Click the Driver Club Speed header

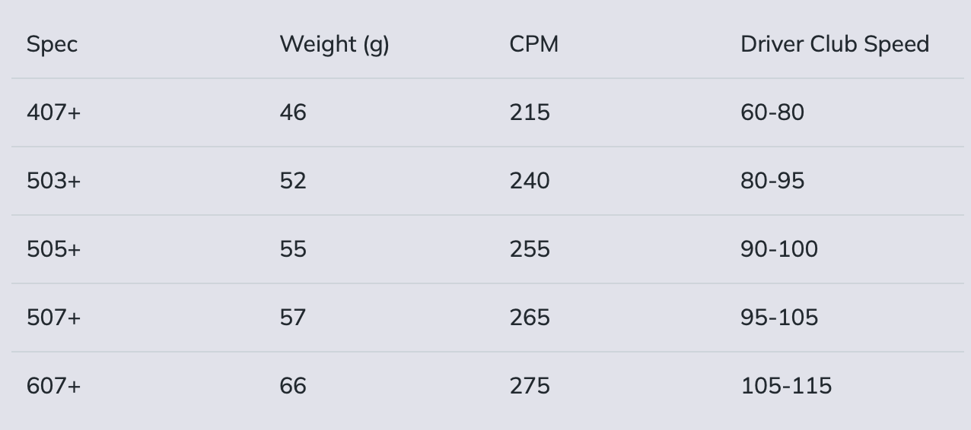(x=834, y=44)
